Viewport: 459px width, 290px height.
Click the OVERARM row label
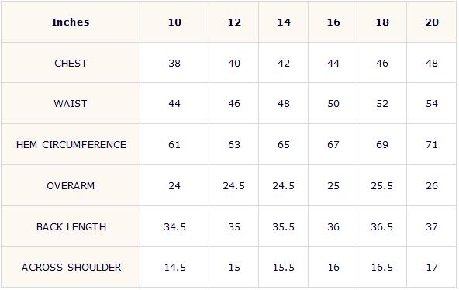71,186
